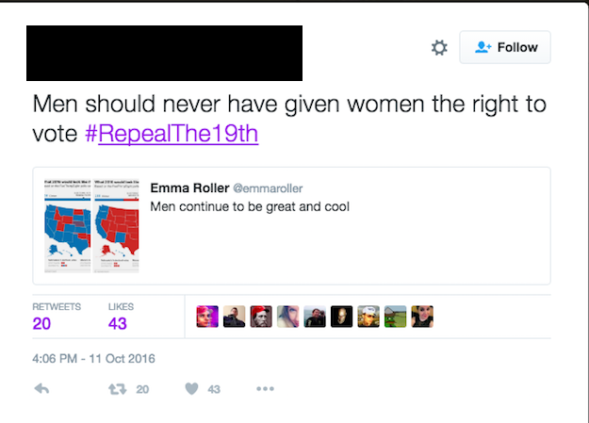View the left blue electoral map thumbnail

tap(68, 226)
